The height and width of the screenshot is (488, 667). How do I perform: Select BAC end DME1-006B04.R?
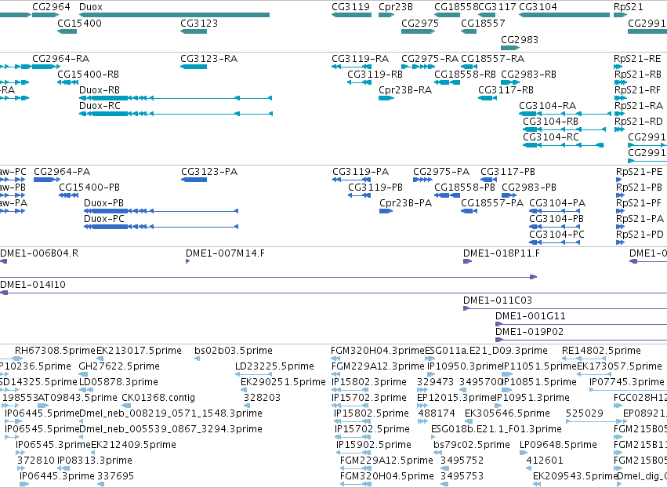[x=3, y=261]
